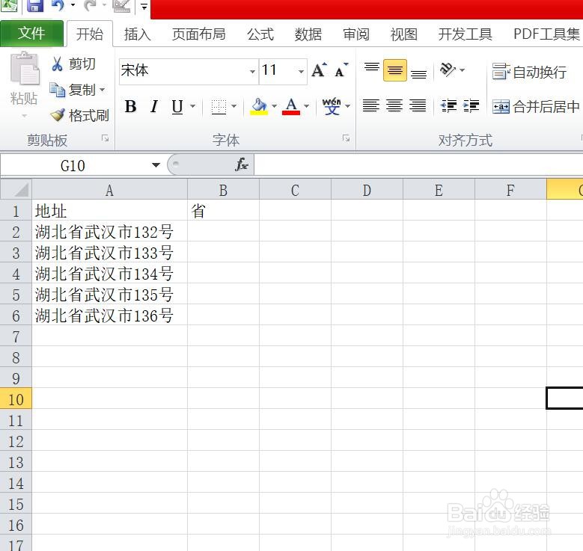Select cell A1 containing 地址
The width and height of the screenshot is (583, 551).
point(110,211)
